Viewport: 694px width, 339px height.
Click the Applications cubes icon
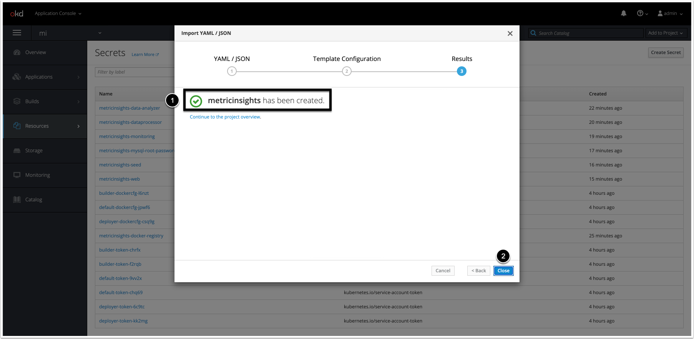[17, 77]
